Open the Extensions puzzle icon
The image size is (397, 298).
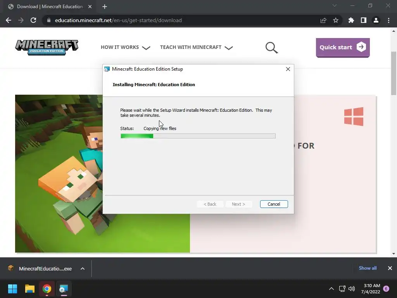click(351, 20)
